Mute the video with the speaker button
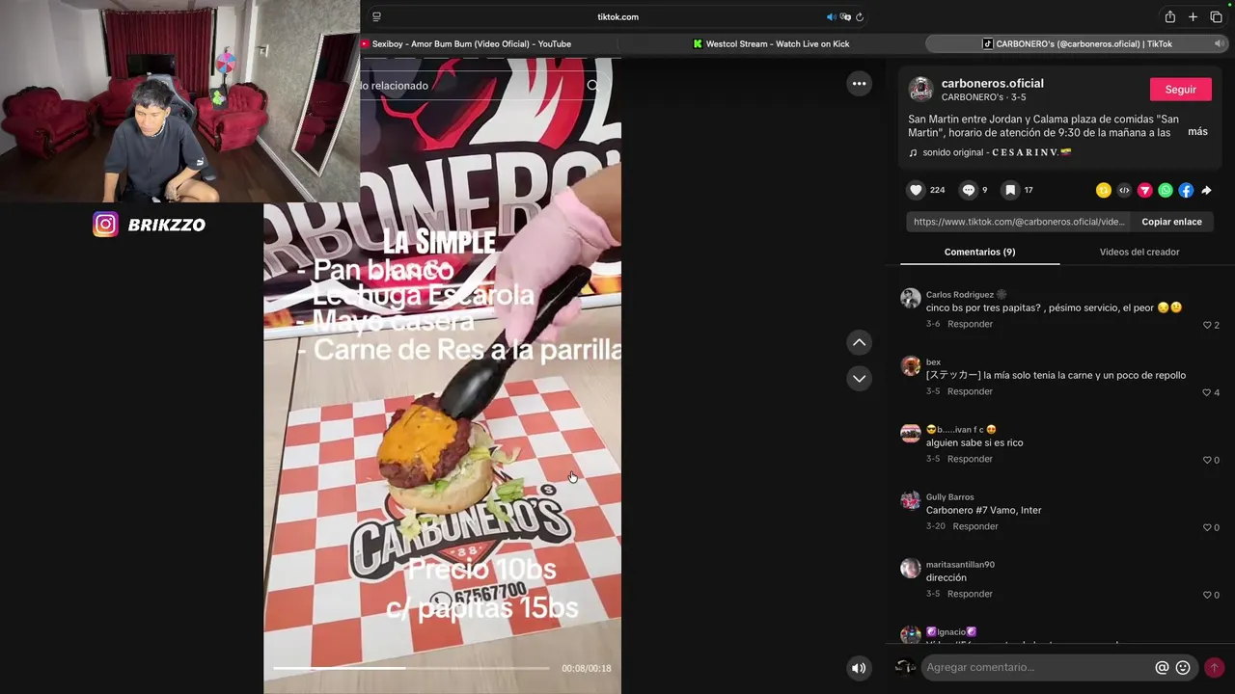 tap(858, 668)
